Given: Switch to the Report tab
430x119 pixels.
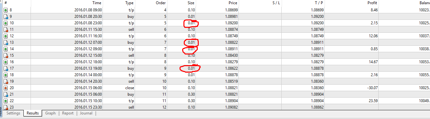Looking at the screenshot, I should pos(68,113).
